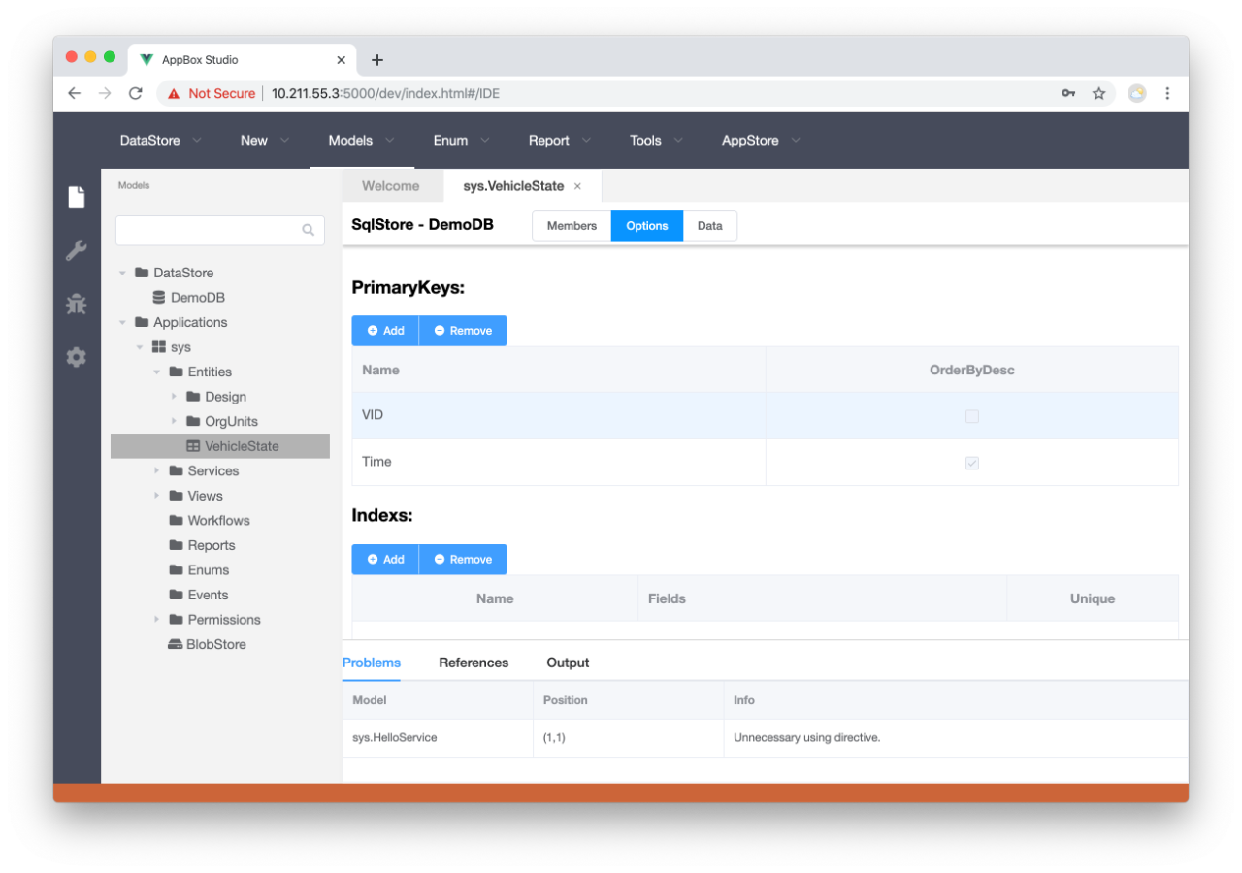This screenshot has height=873, width=1242.
Task: Open the Enum top menu
Action: point(461,140)
